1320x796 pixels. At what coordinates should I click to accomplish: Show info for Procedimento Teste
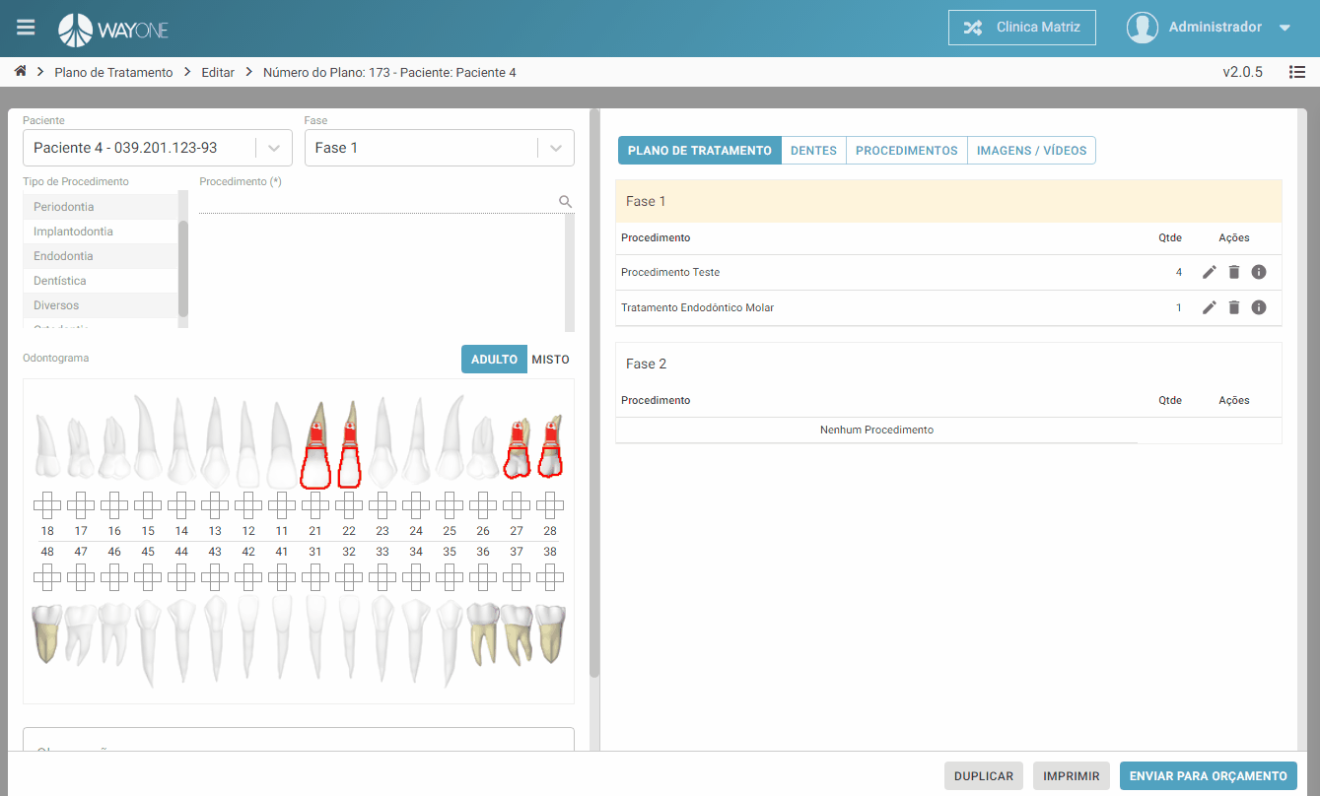coord(1259,272)
